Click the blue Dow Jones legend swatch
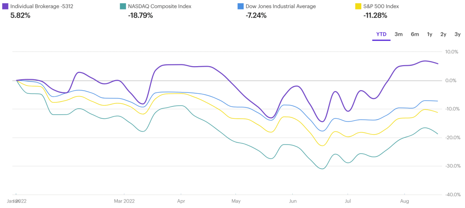The image size is (465, 208). pyautogui.click(x=240, y=6)
